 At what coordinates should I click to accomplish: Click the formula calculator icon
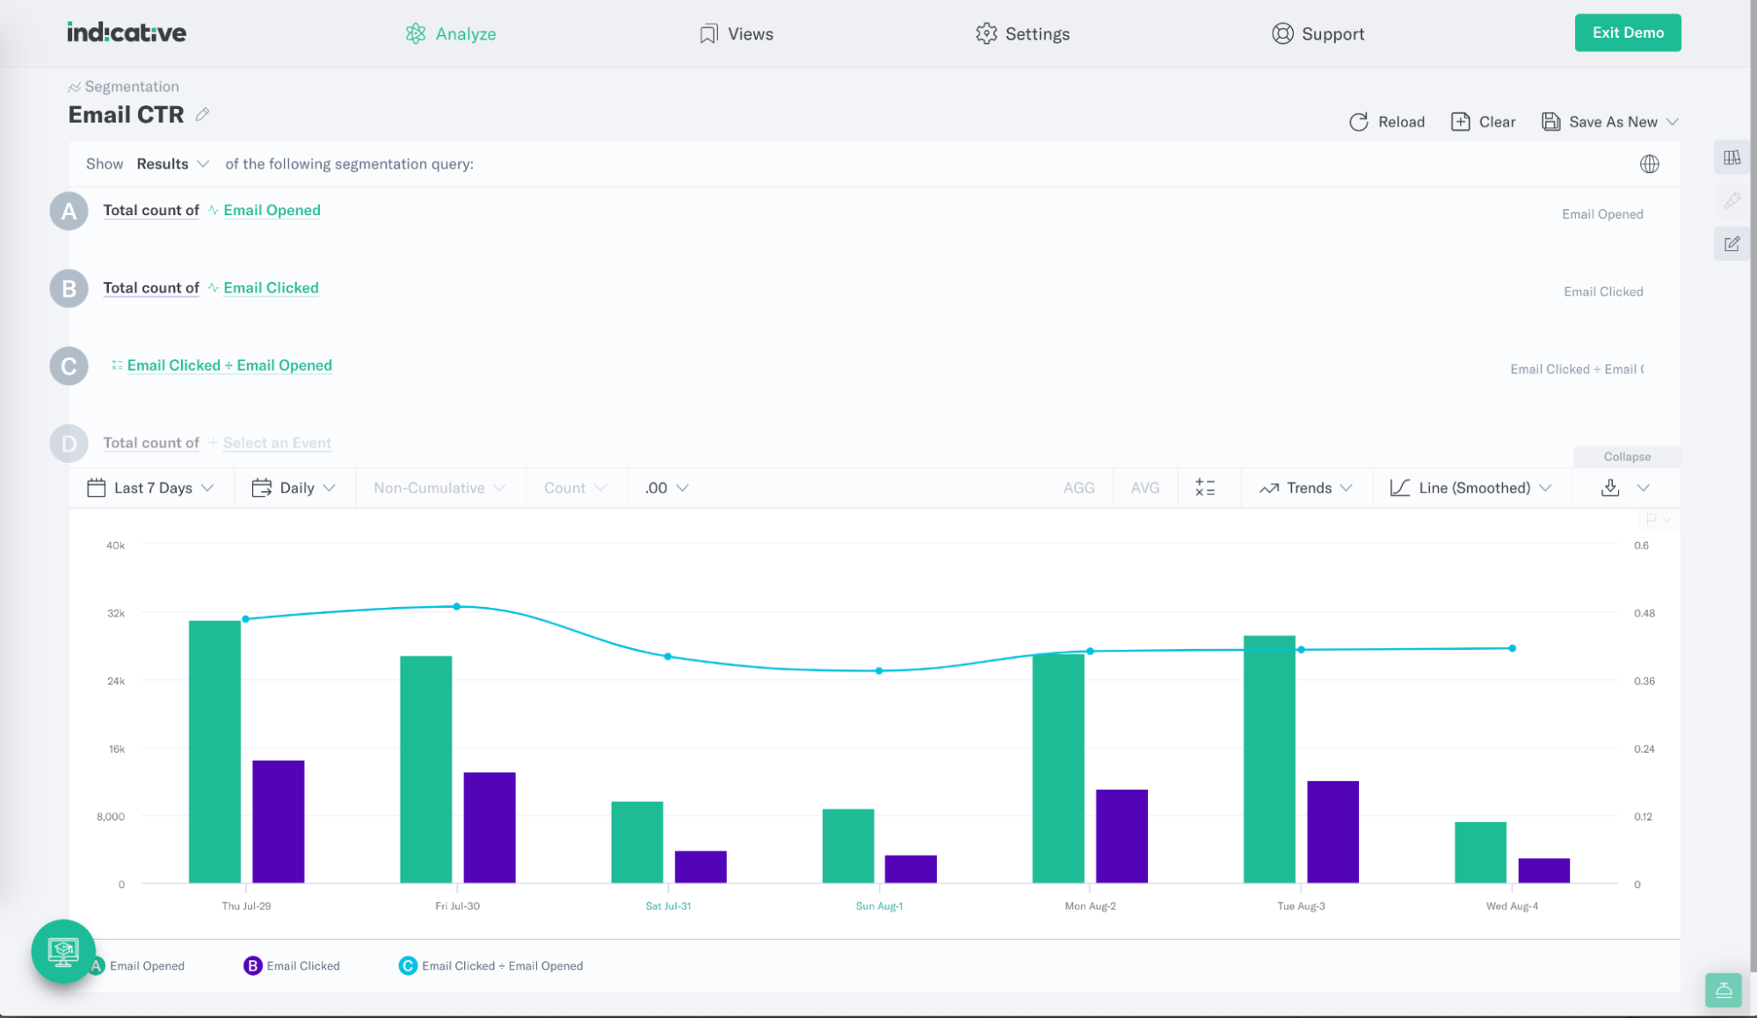pyautogui.click(x=1205, y=487)
